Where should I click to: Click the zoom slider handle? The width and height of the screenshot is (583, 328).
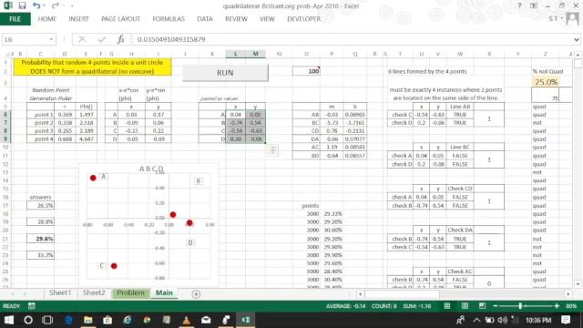pos(520,306)
